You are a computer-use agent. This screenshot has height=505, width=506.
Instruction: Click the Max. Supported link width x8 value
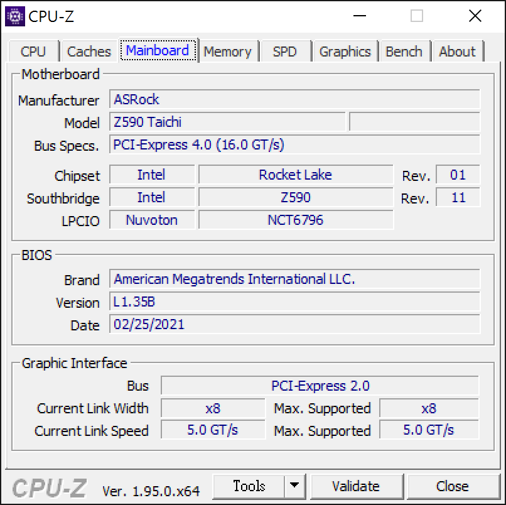[x=429, y=408]
